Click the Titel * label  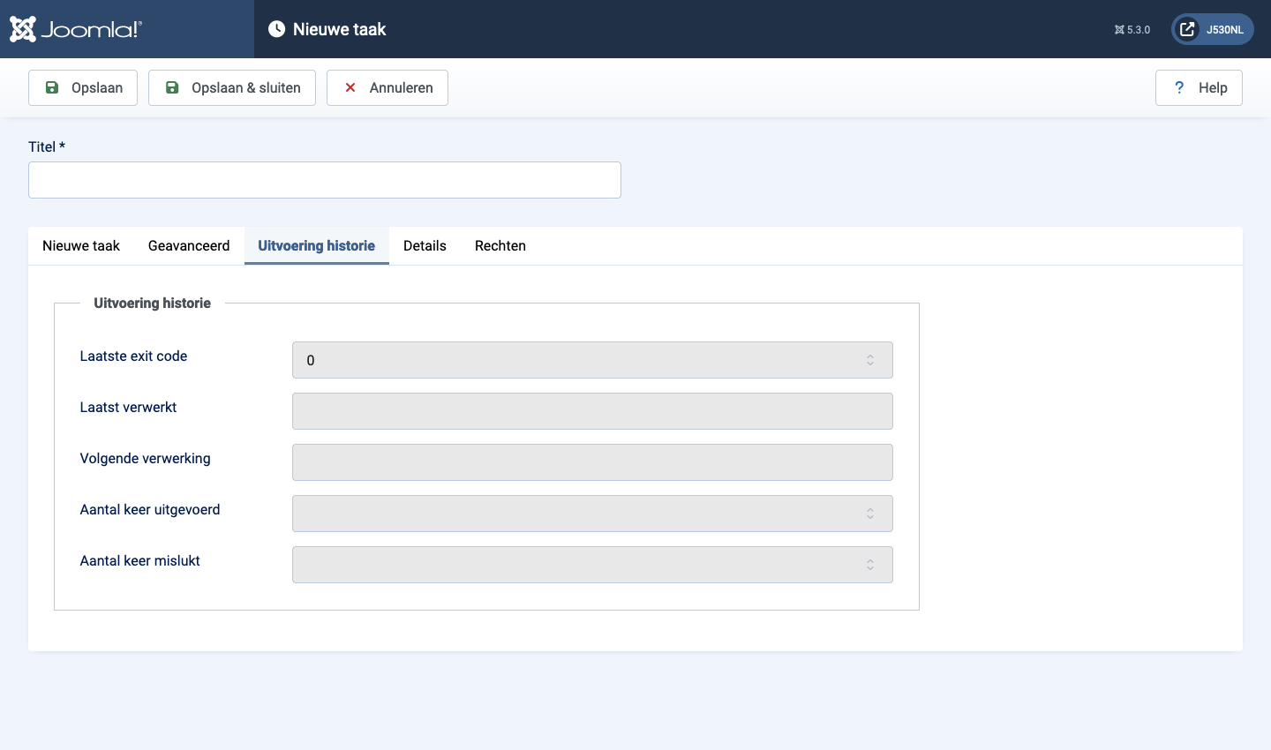pyautogui.click(x=47, y=147)
